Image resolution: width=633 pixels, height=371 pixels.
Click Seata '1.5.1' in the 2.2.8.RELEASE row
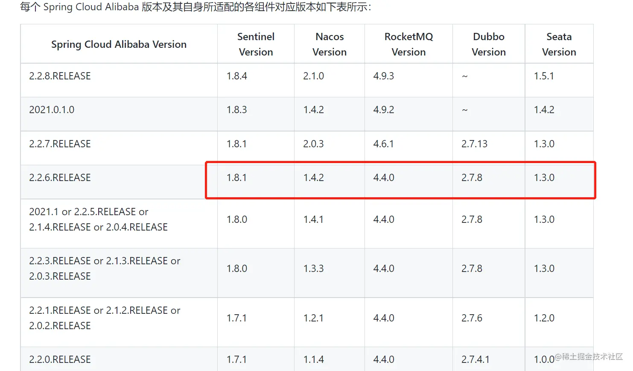pos(544,76)
